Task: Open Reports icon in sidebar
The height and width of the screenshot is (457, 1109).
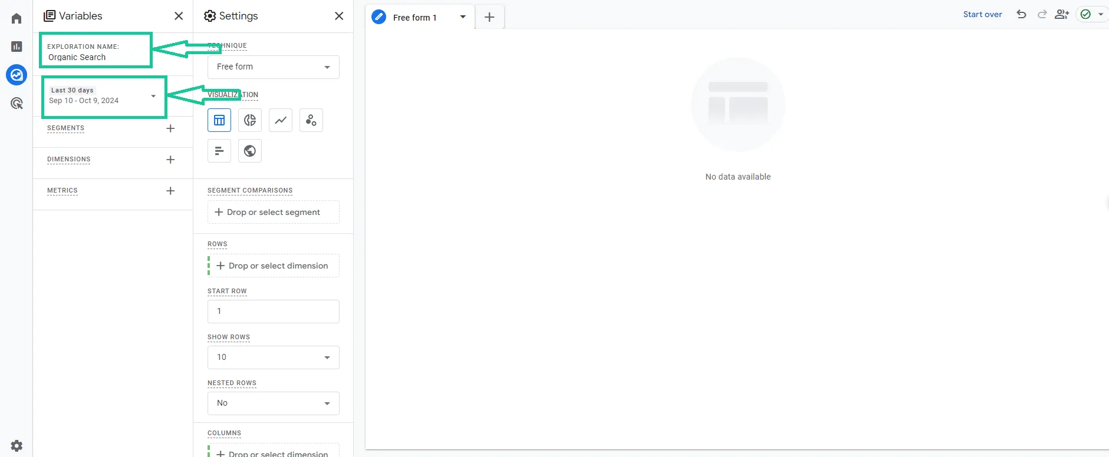Action: coord(17,47)
